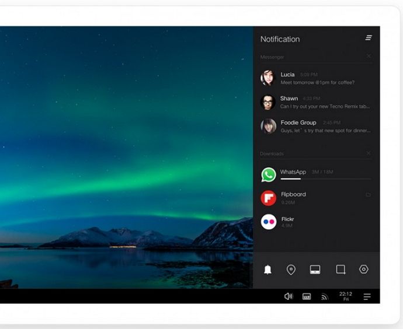Open Shawn's message about Tecno Remix tablet

(325, 106)
